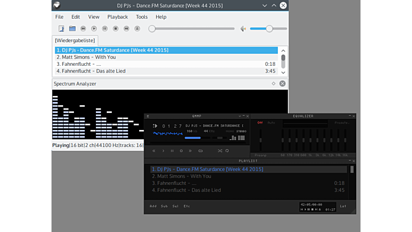Click Play in the dark skinned player
This screenshot has height=232, width=412.
(x=163, y=151)
